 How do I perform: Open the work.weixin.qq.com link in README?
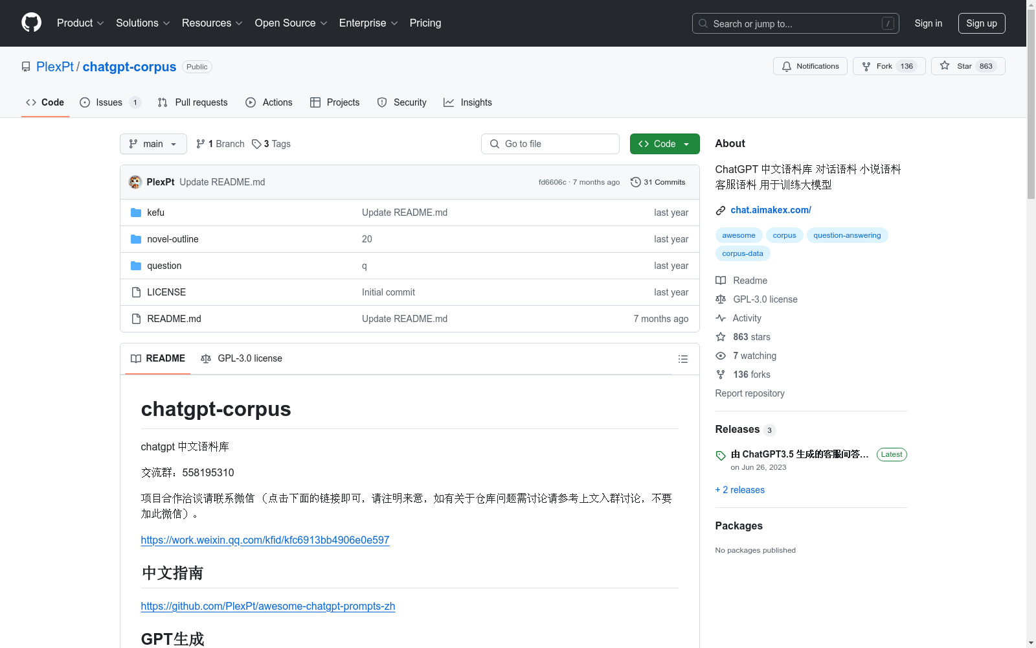click(x=265, y=540)
